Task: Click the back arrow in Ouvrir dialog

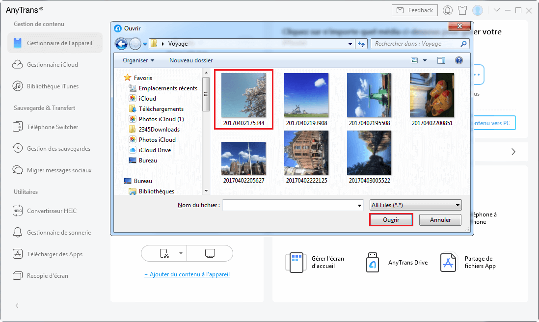Action: pos(121,44)
